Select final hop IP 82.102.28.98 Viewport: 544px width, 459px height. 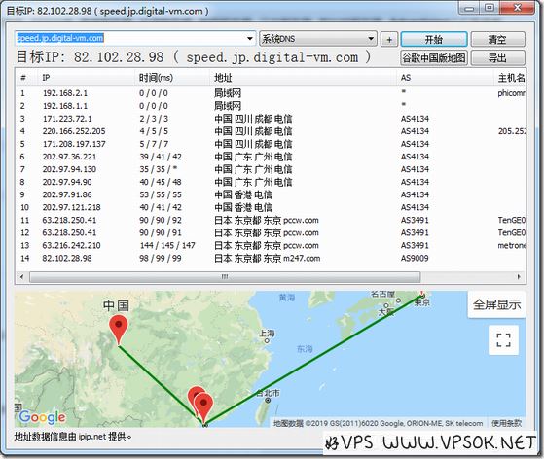pos(67,259)
